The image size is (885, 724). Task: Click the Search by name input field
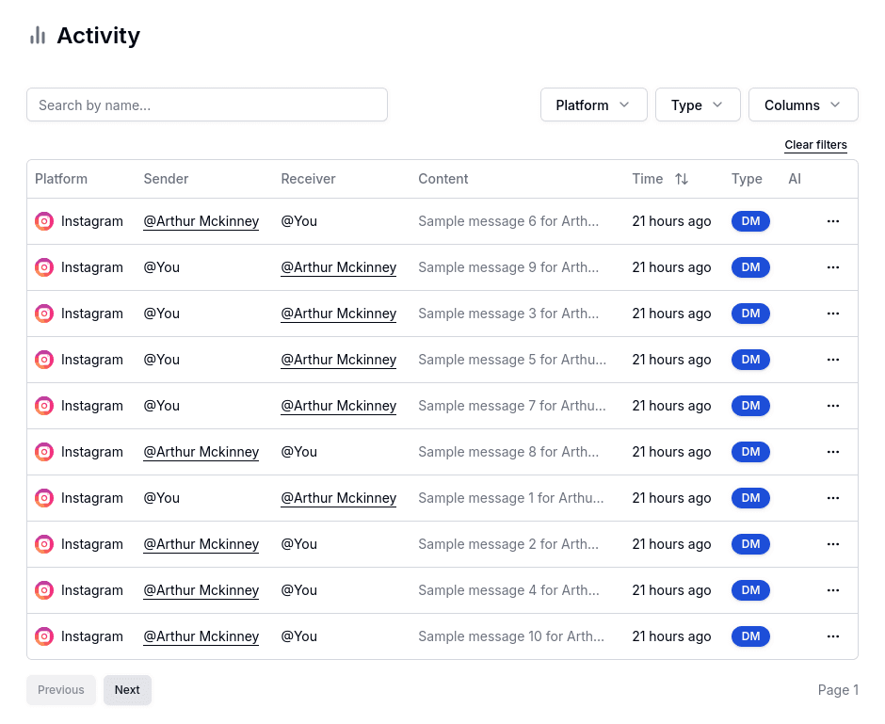pos(207,105)
